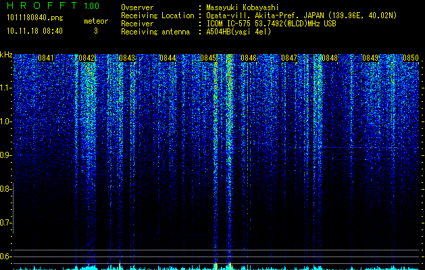Click the 0.6 frequency axis label

[x=5, y=256]
